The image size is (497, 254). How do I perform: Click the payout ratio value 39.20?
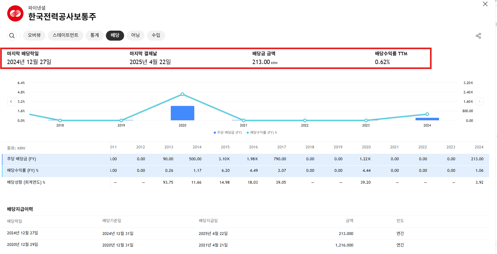click(365, 182)
